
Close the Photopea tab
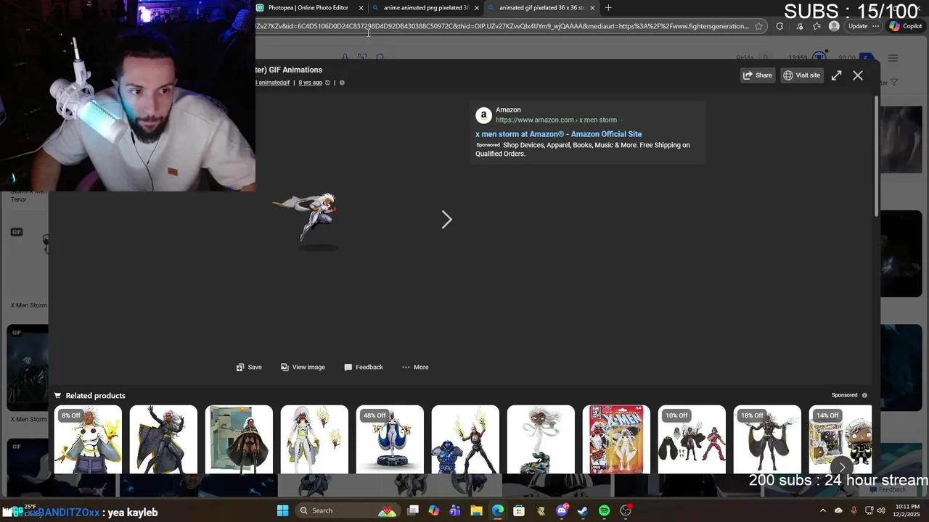pyautogui.click(x=361, y=8)
